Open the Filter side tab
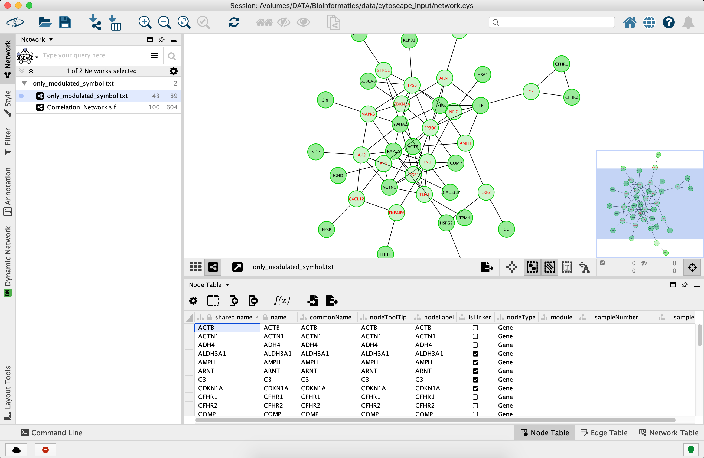Viewport: 704px width, 458px height. 7,141
